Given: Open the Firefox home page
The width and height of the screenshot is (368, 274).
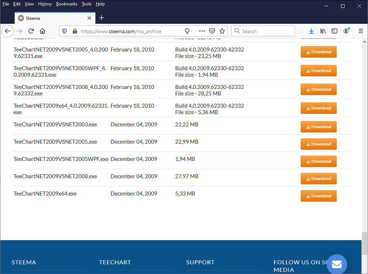Looking at the screenshot, I should (42, 31).
